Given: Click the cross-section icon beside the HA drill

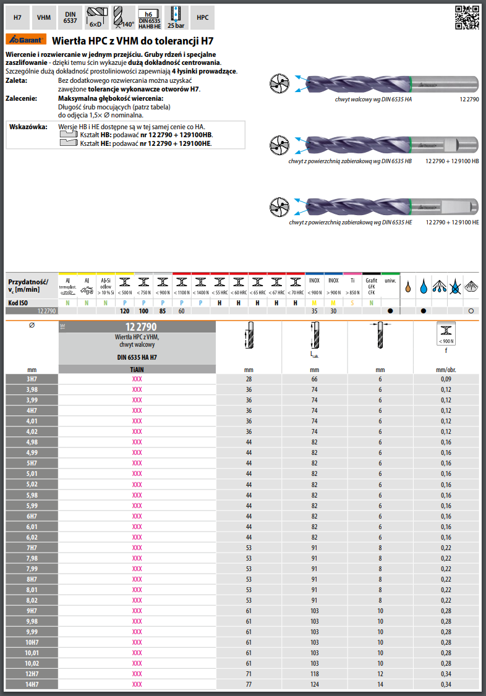Looking at the screenshot, I should [279, 83].
